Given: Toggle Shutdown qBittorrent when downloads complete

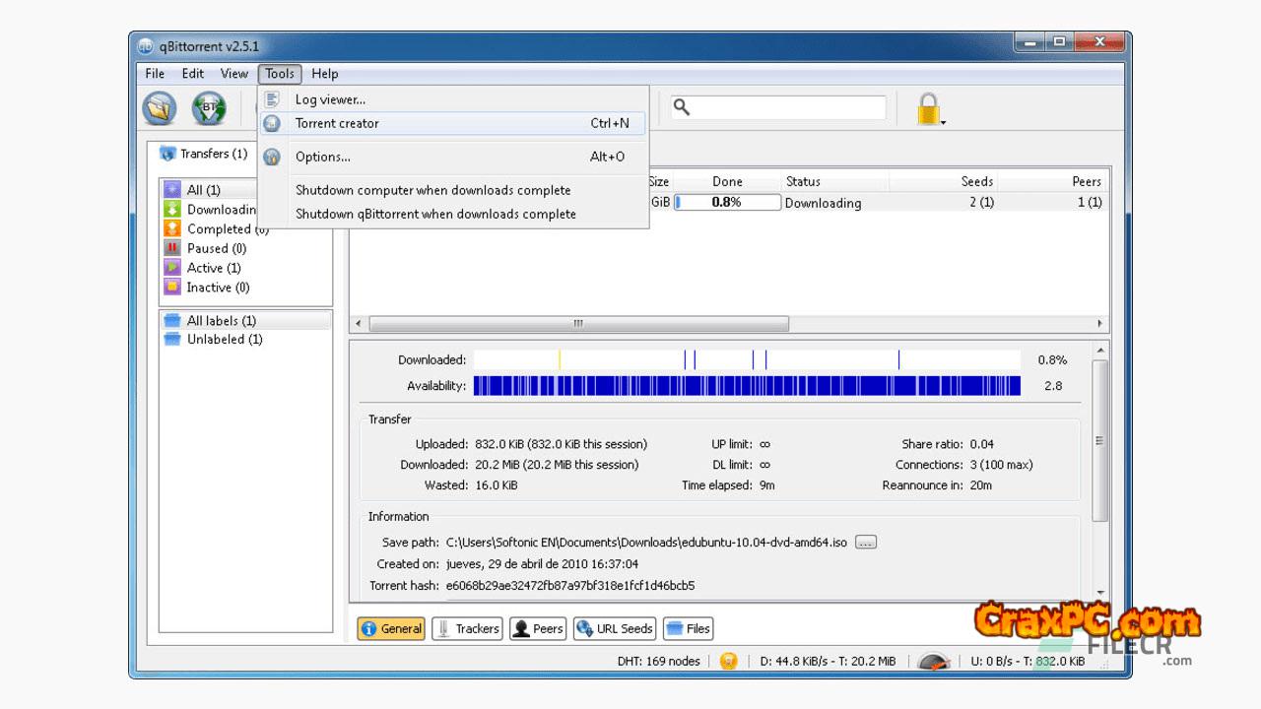Looking at the screenshot, I should tap(435, 214).
